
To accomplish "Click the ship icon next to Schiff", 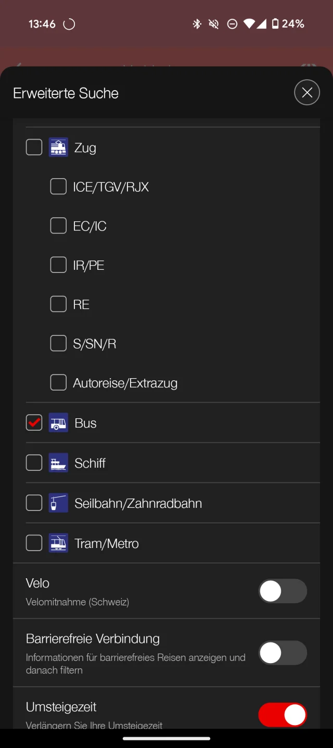I will tap(58, 463).
